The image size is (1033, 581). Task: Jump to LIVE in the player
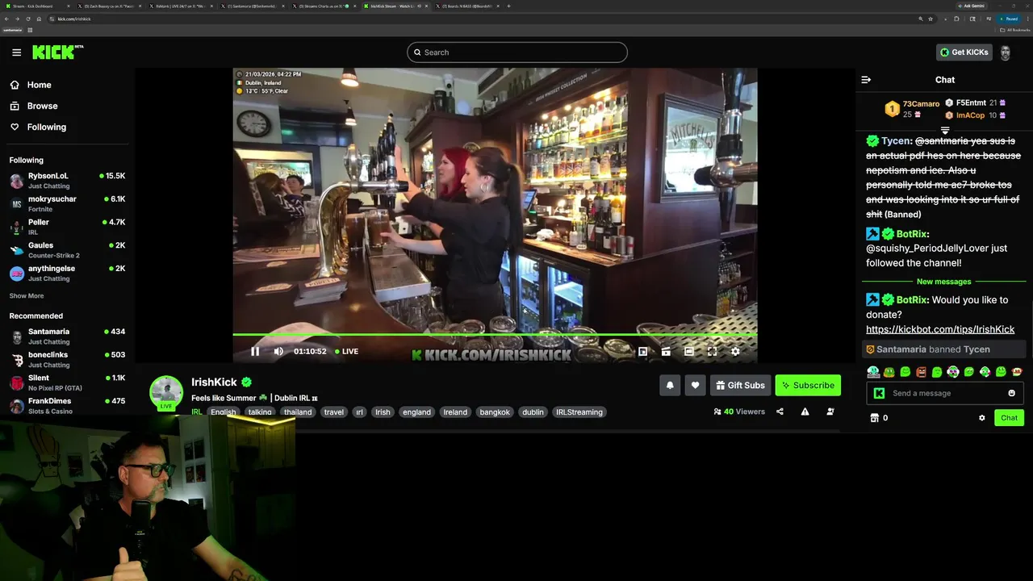click(347, 351)
